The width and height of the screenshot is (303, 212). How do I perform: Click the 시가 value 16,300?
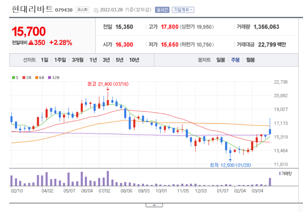(124, 44)
